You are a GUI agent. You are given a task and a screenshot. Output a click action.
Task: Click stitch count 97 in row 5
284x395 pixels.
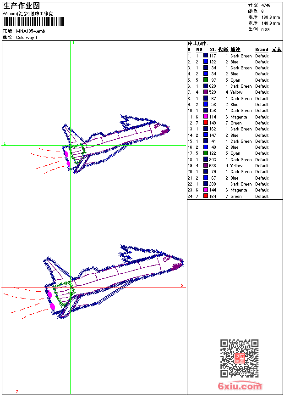(x=213, y=80)
